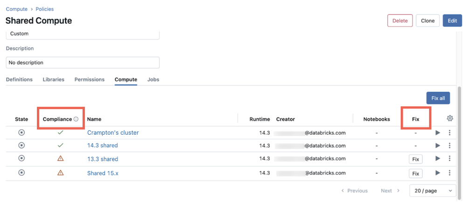Start the Shared 15.x cluster

pyautogui.click(x=437, y=173)
